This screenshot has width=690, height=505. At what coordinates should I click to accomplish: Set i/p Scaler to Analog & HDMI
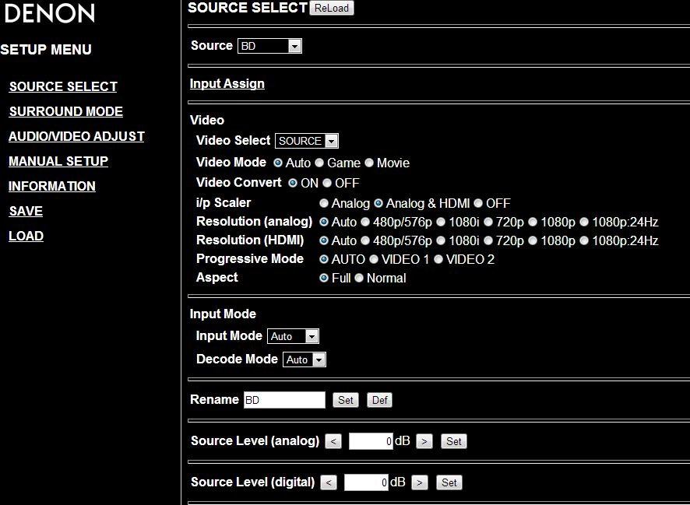378,203
